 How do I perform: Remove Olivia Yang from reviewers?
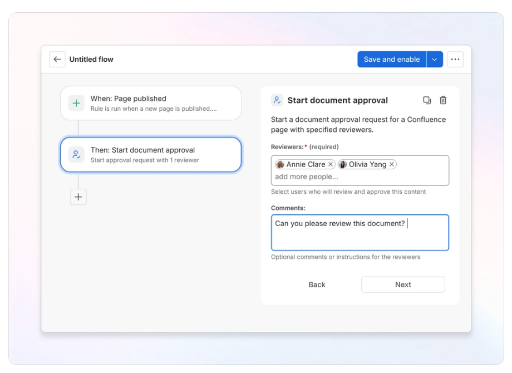coord(392,164)
